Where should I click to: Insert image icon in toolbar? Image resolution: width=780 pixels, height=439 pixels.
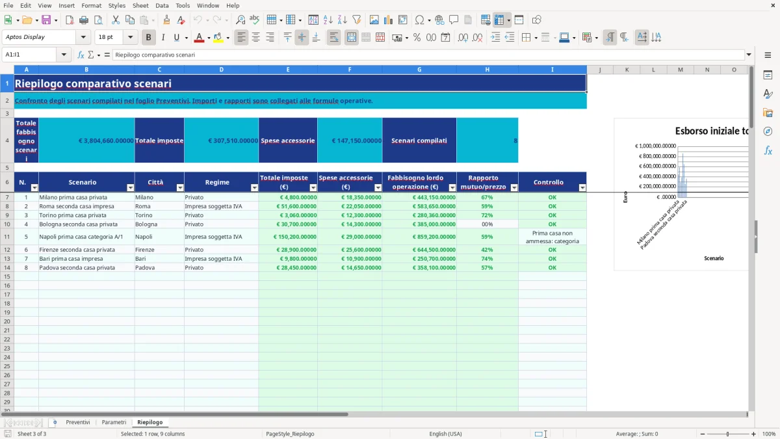pyautogui.click(x=374, y=20)
